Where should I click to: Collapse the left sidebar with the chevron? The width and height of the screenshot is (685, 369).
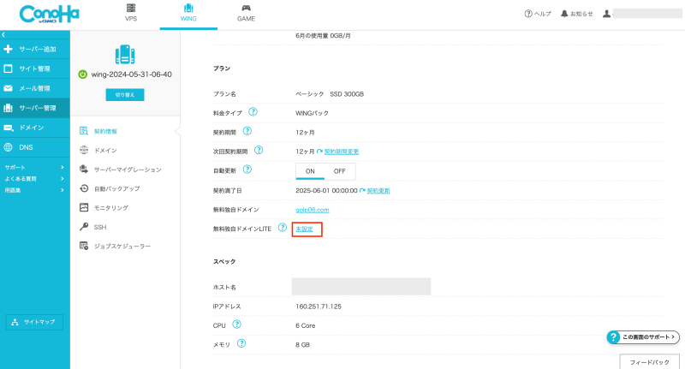pyautogui.click(x=3, y=34)
